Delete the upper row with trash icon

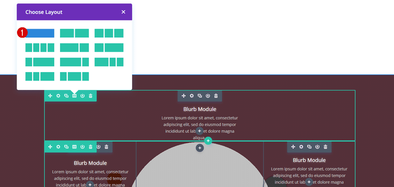coord(91,96)
